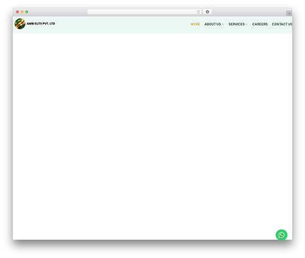The image size is (305, 258).
Task: Reload page using browser refresh icon
Action: [198, 12]
